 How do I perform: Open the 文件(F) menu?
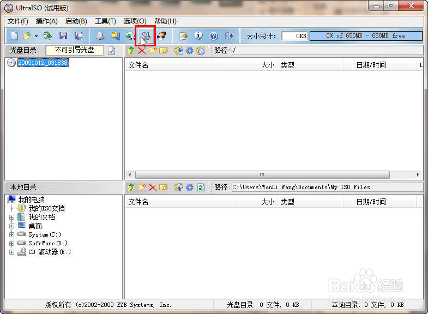point(18,21)
